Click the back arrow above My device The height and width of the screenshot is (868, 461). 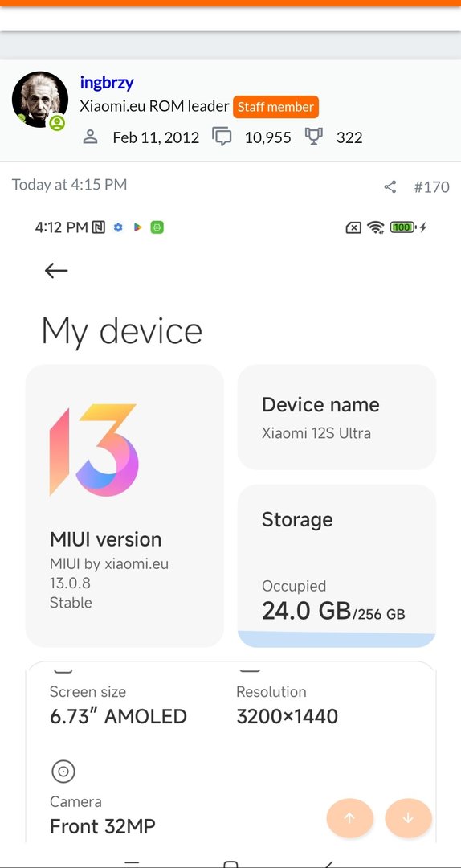(x=56, y=271)
